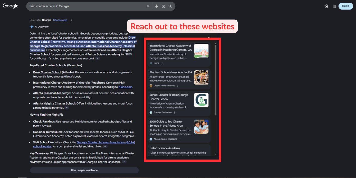Clear the search query with the X icon
Viewport: 356px width, 178px height.
click(148, 6)
